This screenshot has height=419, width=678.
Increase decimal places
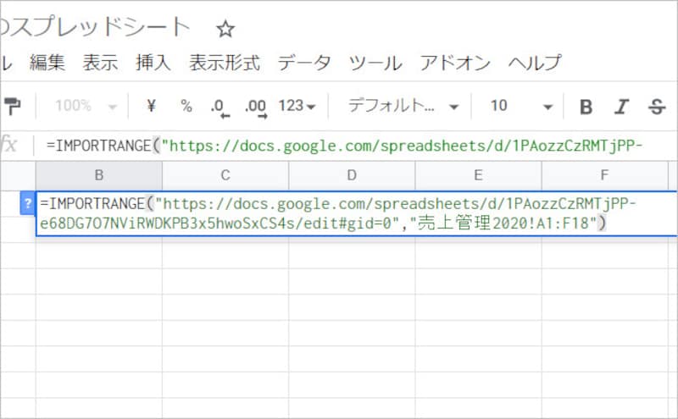254,107
